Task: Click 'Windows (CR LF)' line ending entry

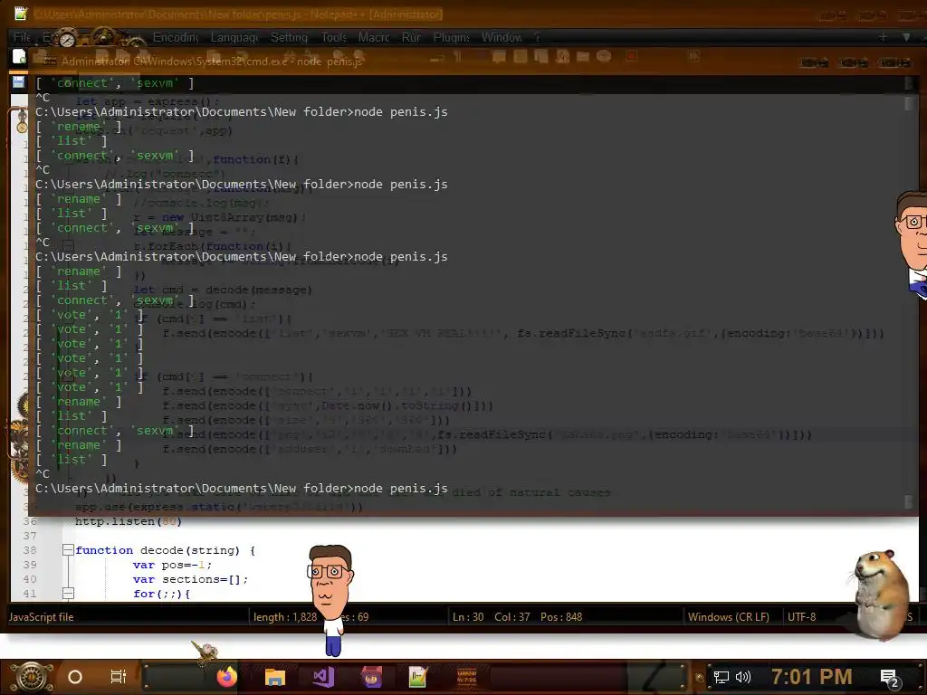Action: coord(729,617)
